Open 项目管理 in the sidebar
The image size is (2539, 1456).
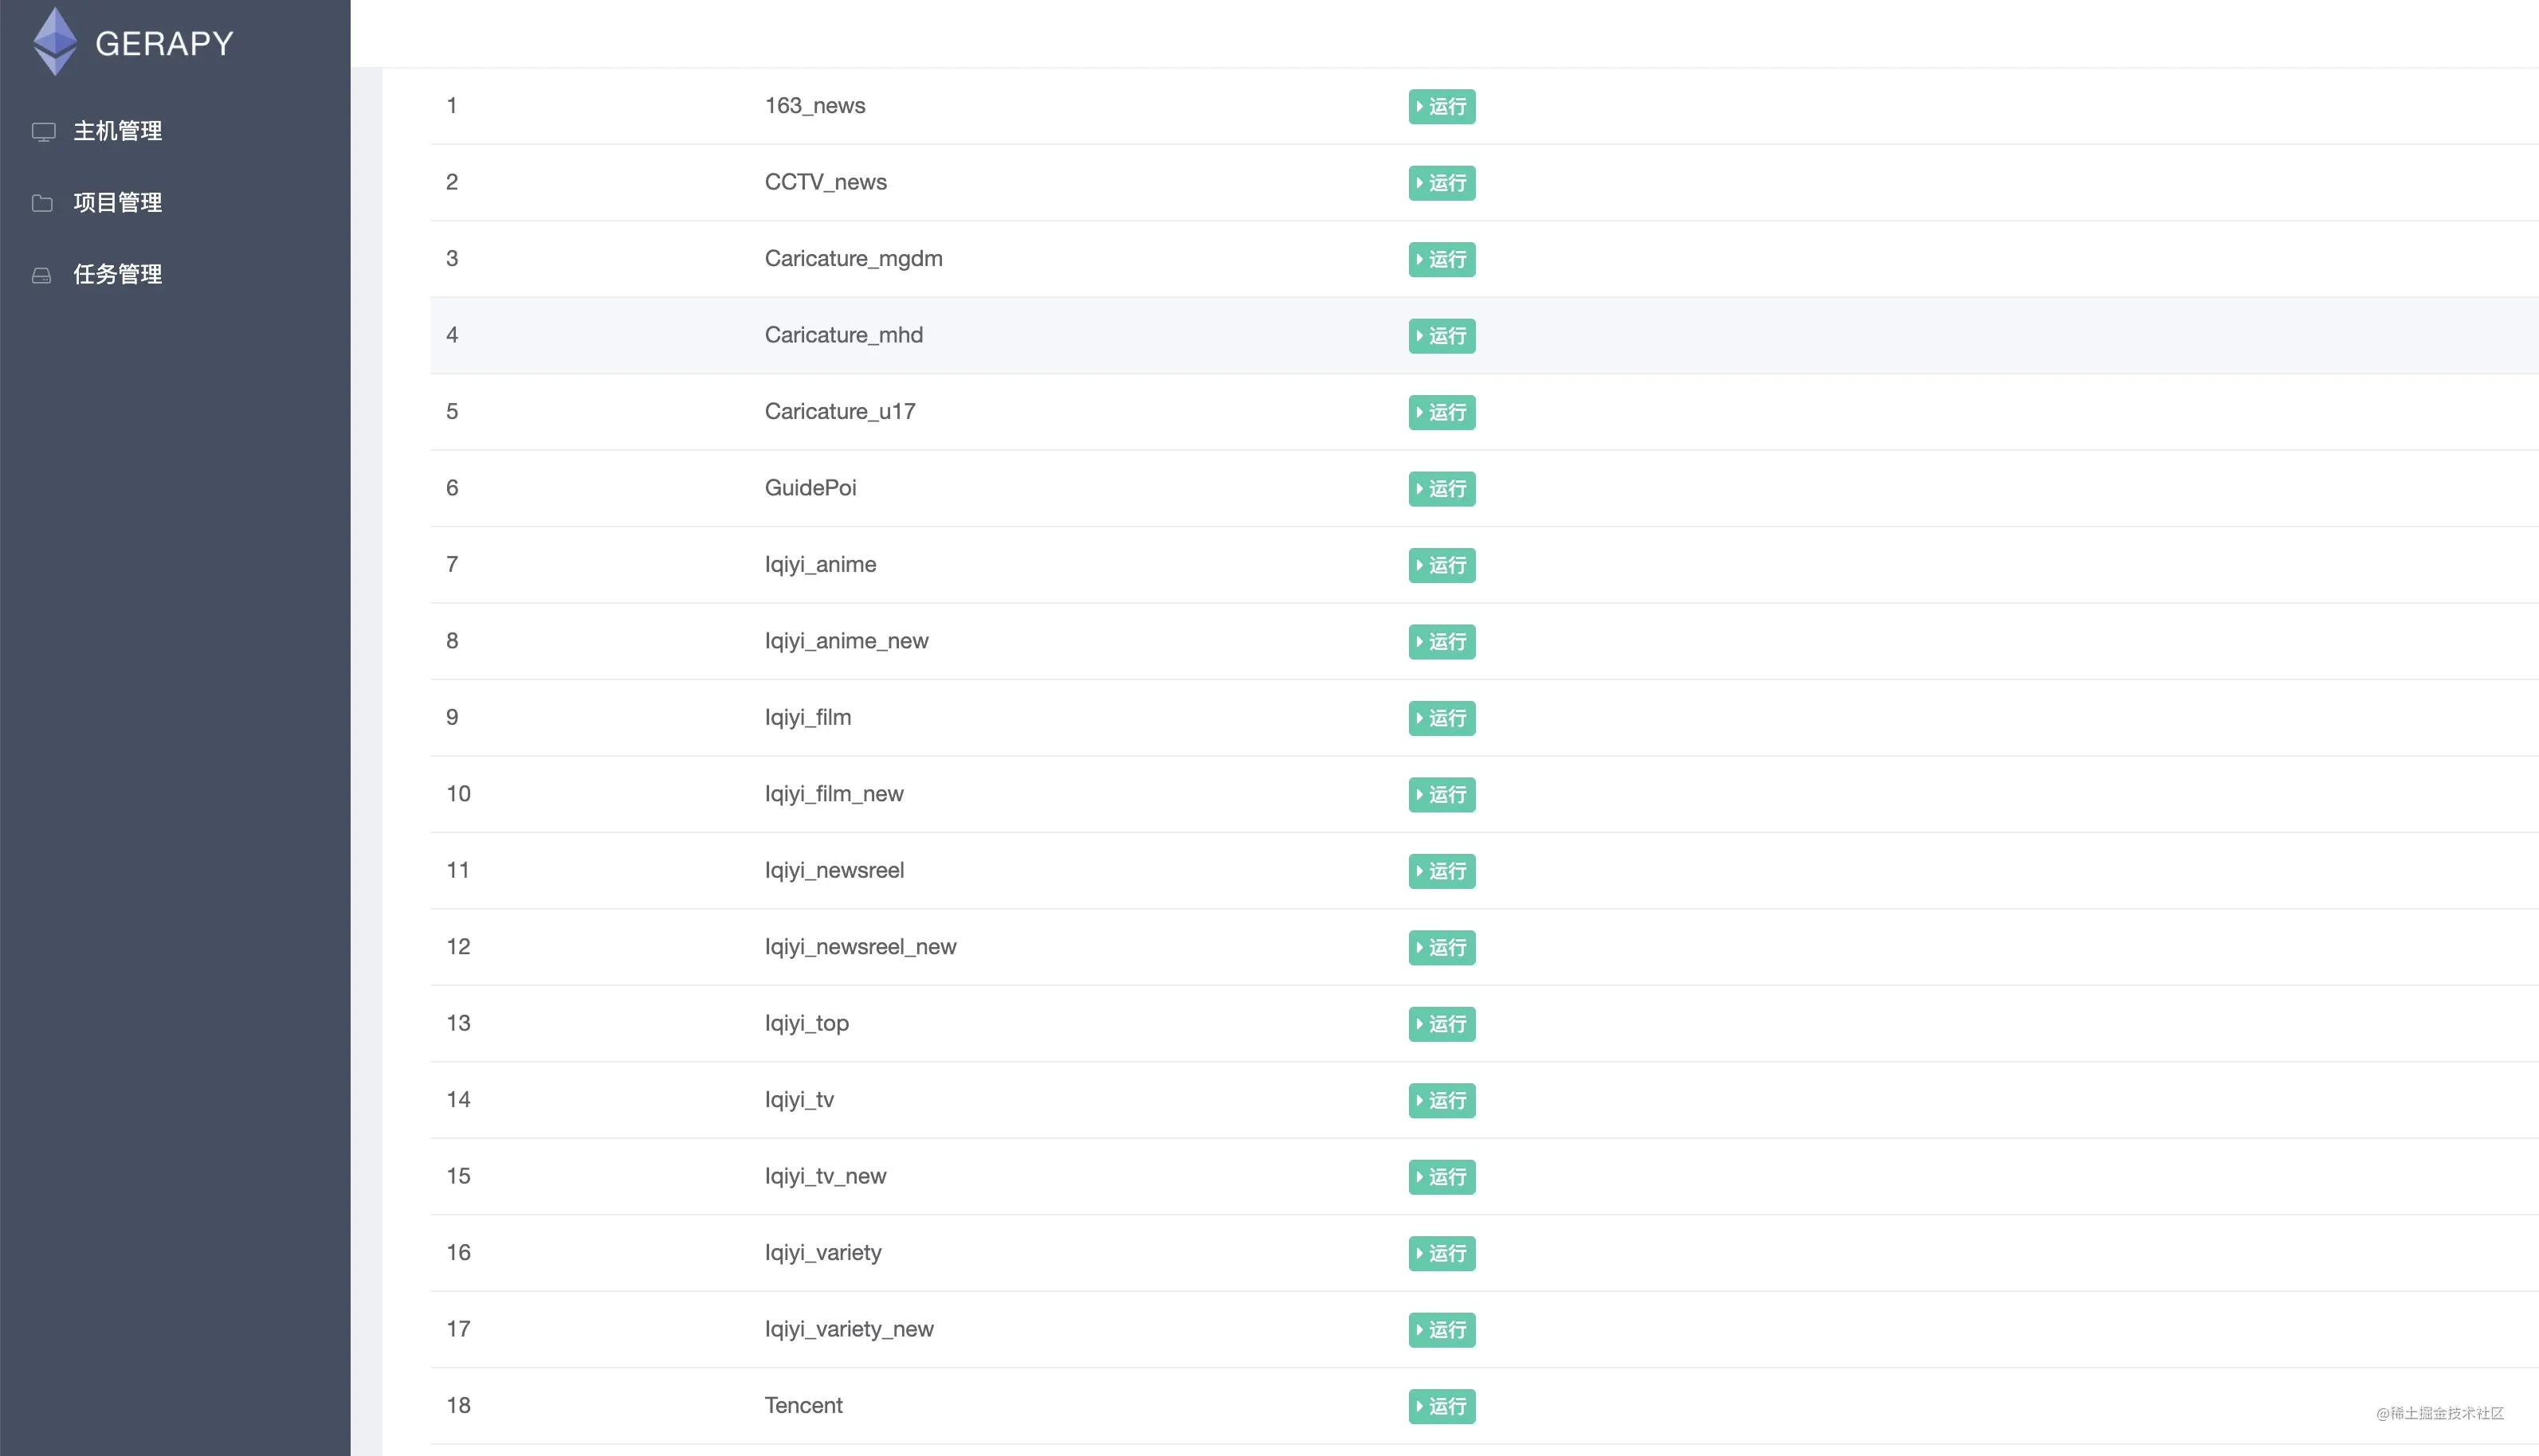117,203
